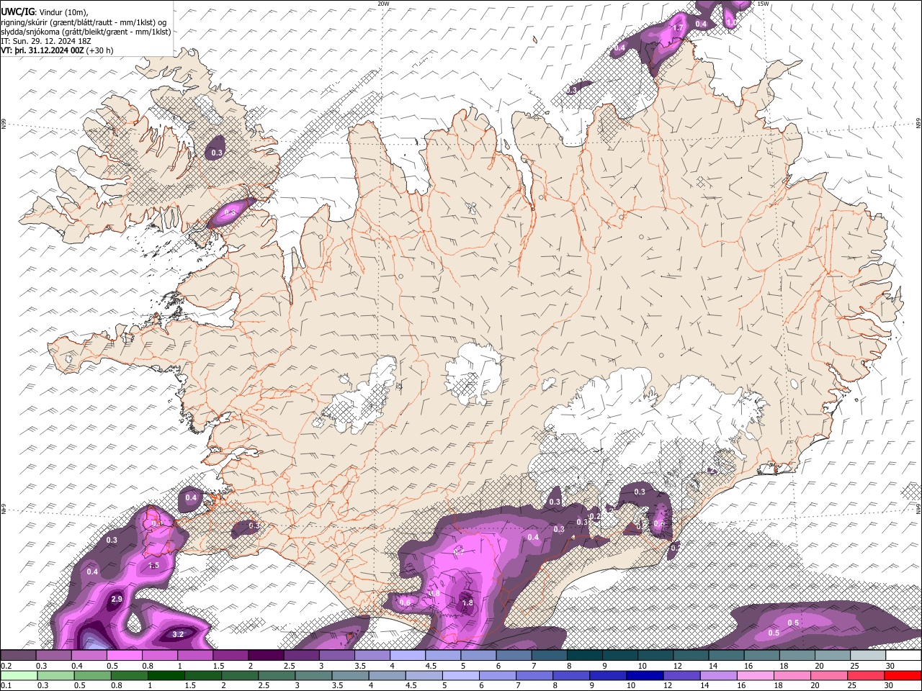Click the 15W longitude label
This screenshot has height=691, width=922.
(764, 4)
